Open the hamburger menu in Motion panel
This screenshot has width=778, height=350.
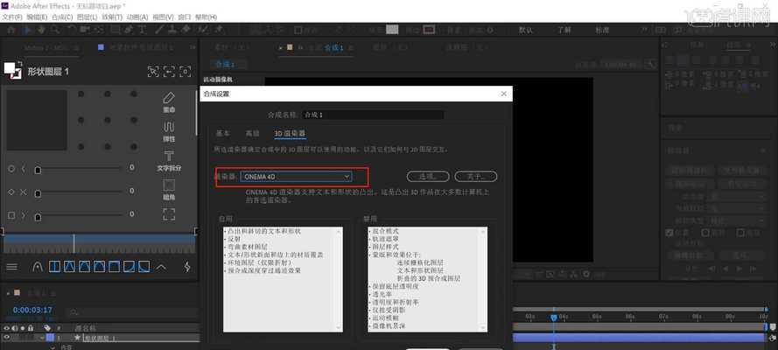point(12,267)
